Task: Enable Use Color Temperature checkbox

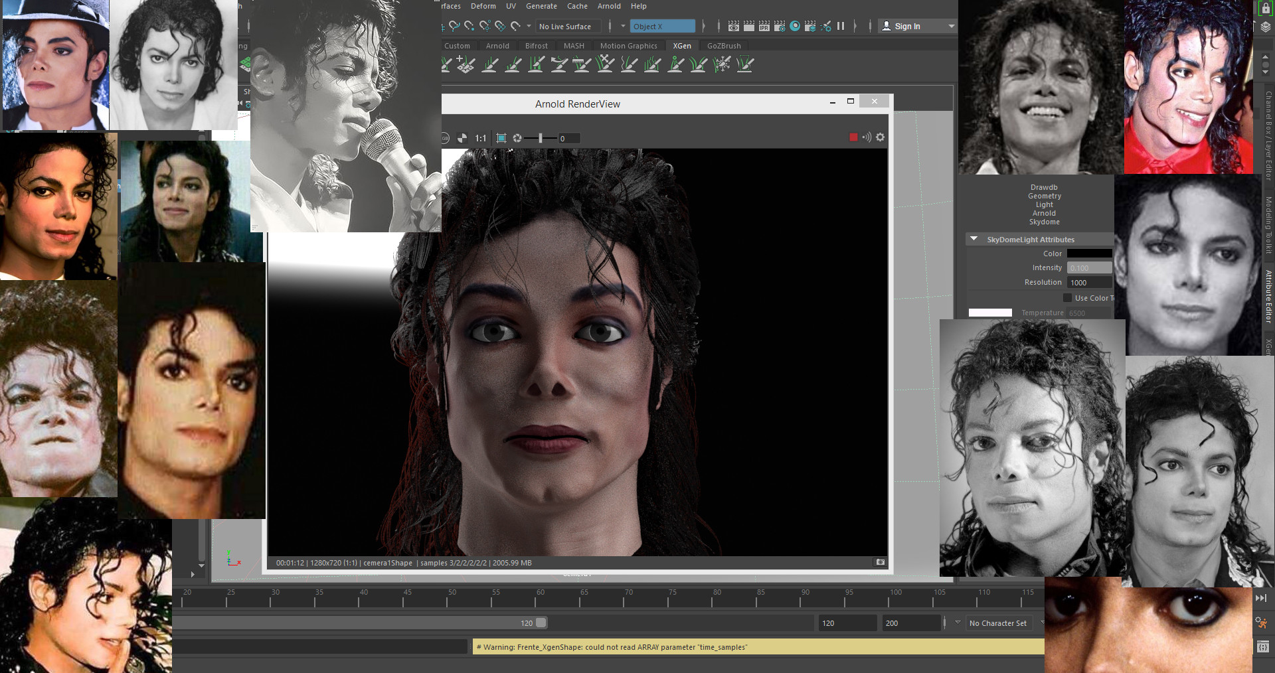Action: click(x=1068, y=298)
